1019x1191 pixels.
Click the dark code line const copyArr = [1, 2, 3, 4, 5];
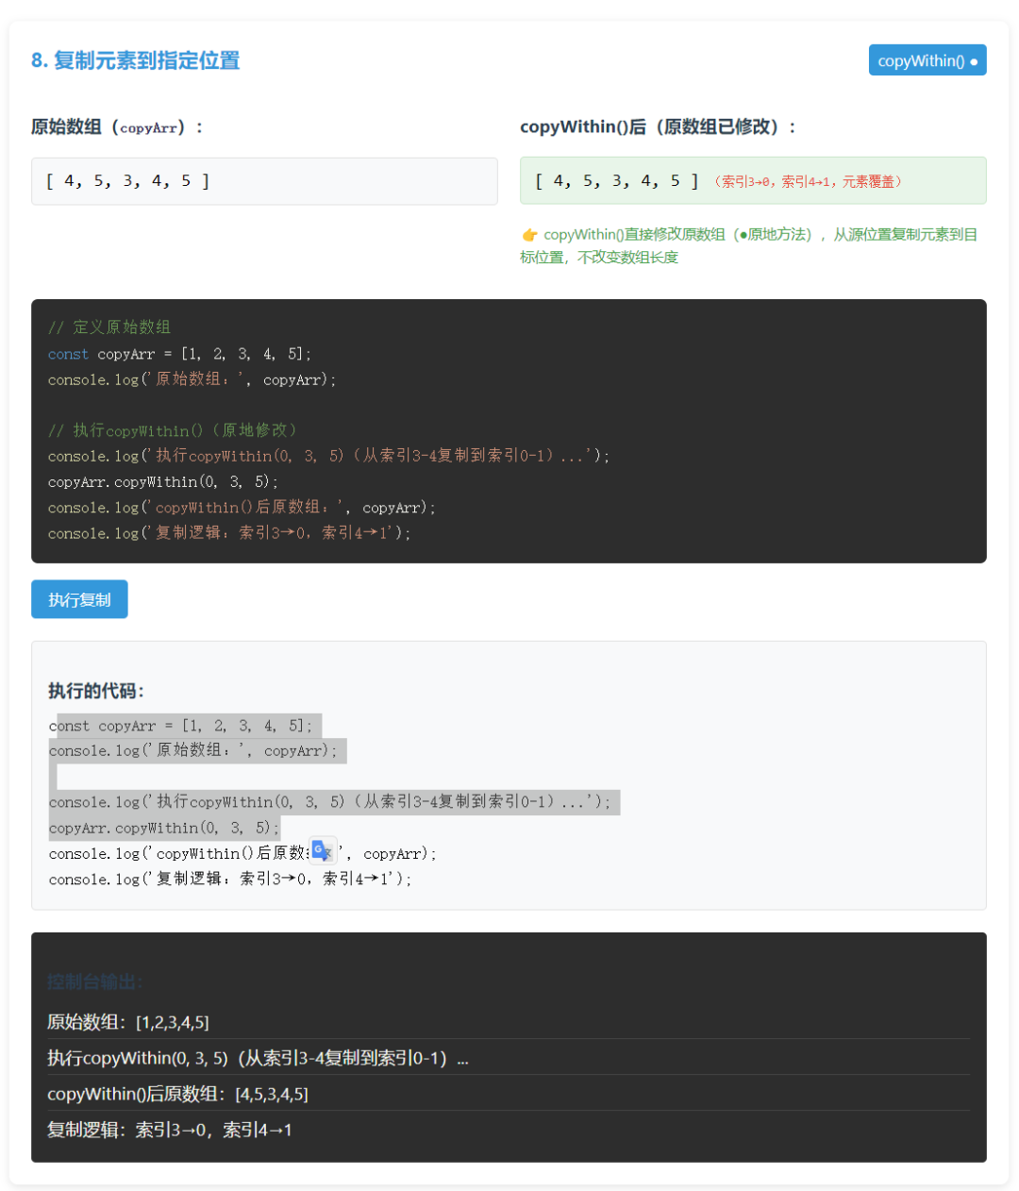click(x=179, y=354)
